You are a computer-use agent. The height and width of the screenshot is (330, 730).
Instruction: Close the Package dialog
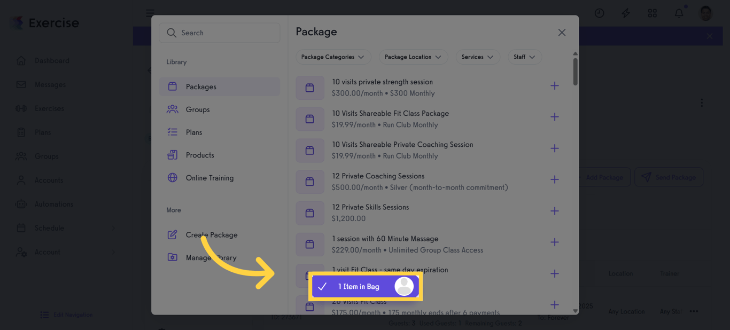(562, 33)
